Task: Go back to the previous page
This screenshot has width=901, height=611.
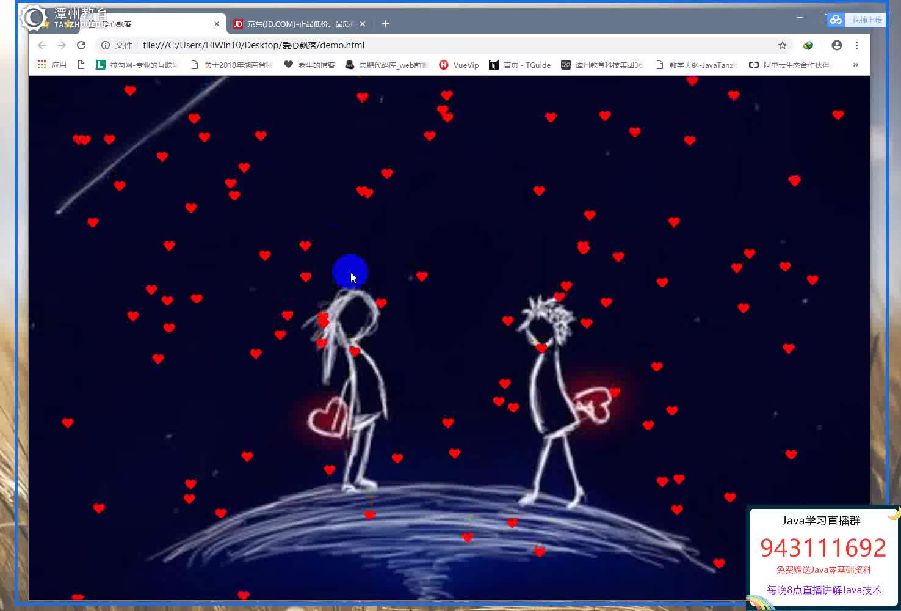Action: 42,45
